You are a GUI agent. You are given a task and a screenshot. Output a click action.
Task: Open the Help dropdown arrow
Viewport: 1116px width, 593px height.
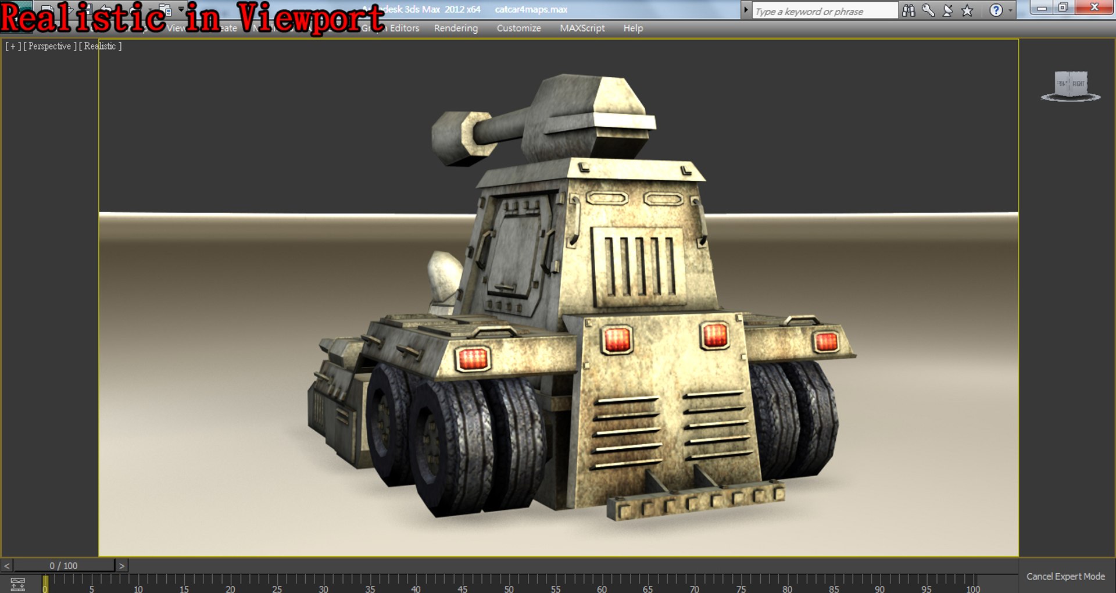click(x=1010, y=10)
